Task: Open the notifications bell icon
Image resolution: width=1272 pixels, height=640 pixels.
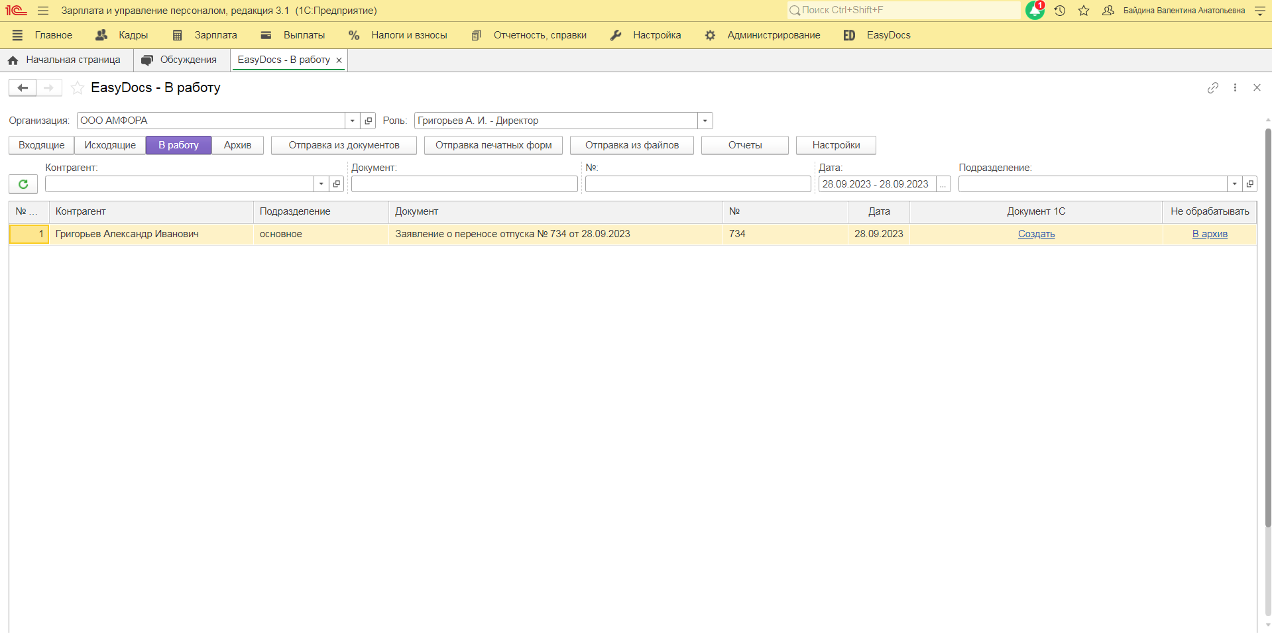Action: [x=1034, y=11]
